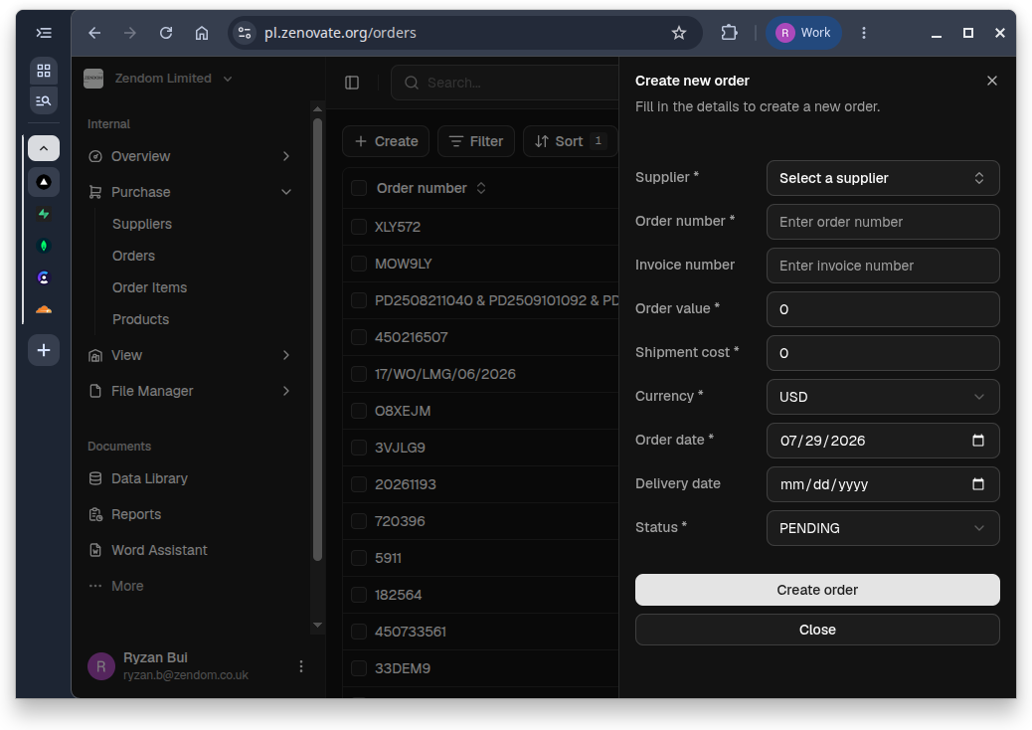The image size is (1032, 730).
Task: Expand the Overview menu chevron
Action: tap(285, 157)
